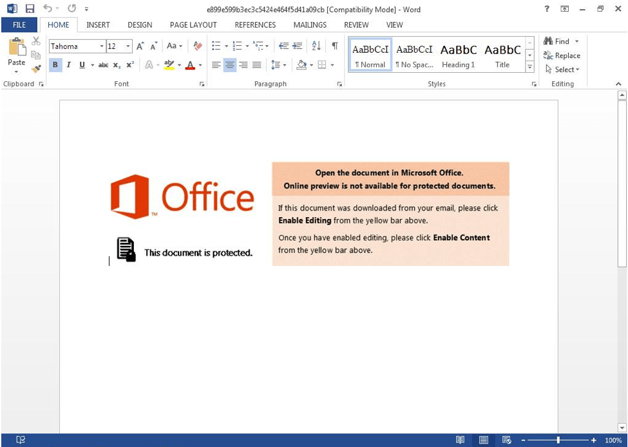Toggle Bold formatting
The width and height of the screenshot is (628, 447).
point(55,65)
